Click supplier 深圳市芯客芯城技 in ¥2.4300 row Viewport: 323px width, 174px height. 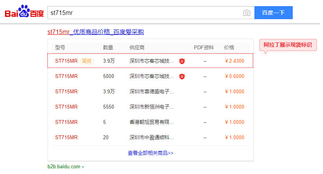[152, 61]
